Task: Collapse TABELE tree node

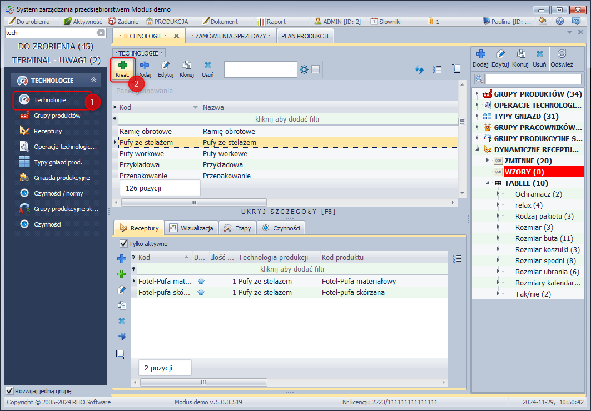Action: point(488,183)
